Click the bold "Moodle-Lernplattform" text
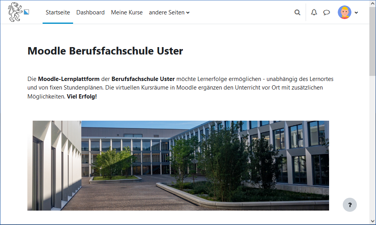 [66, 79]
